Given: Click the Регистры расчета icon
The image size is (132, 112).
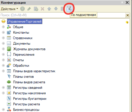Looking at the screenshot, I should tap(9, 104).
